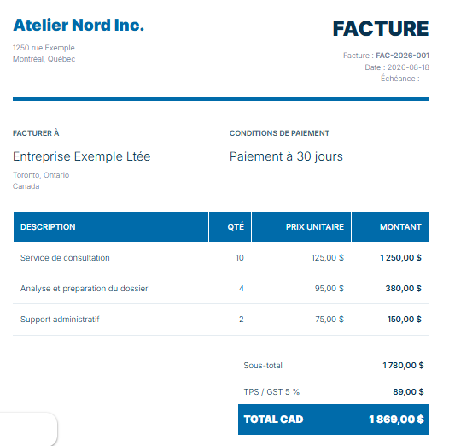
Task: Click the Sous-total amount 1 780,00 $
Action: (403, 366)
